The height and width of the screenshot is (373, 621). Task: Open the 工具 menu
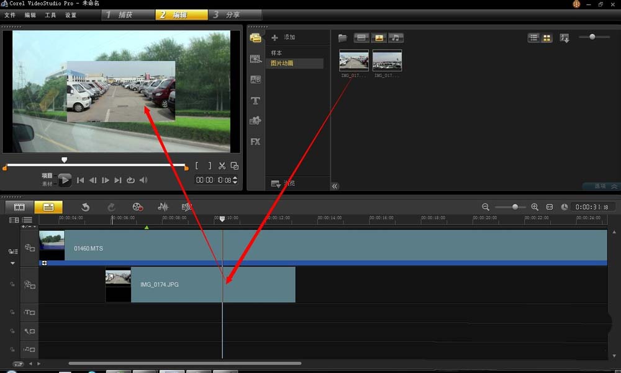(50, 15)
